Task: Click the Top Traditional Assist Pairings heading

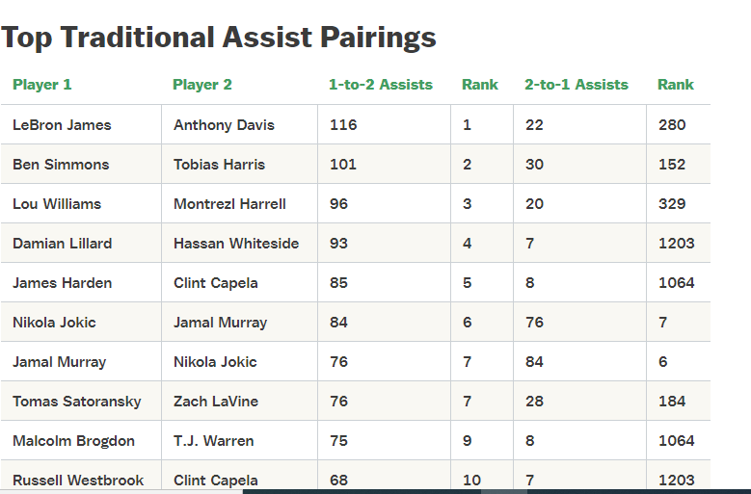Action: (x=219, y=38)
